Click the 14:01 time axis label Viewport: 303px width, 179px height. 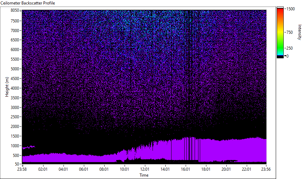(x=165, y=169)
